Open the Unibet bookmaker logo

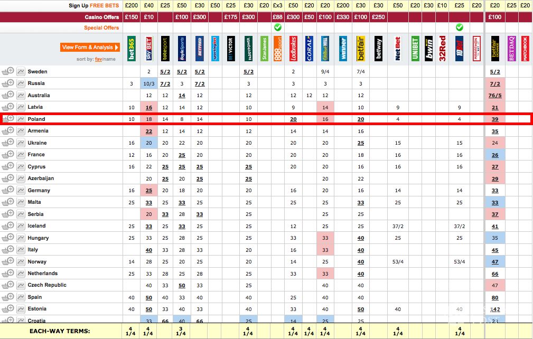(415, 49)
